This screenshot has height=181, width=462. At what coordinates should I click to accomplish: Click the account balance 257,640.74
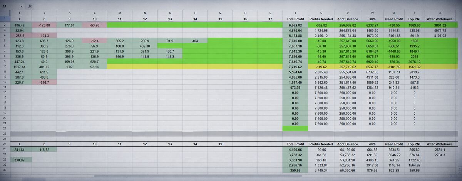pyautogui.click(x=347, y=61)
